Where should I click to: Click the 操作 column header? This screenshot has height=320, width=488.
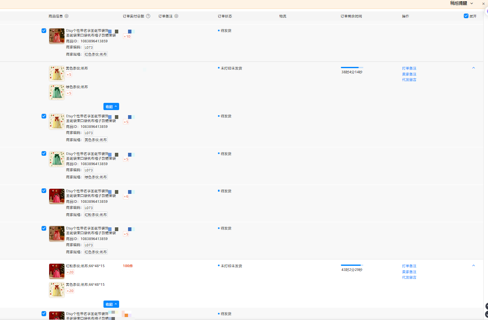(405, 16)
